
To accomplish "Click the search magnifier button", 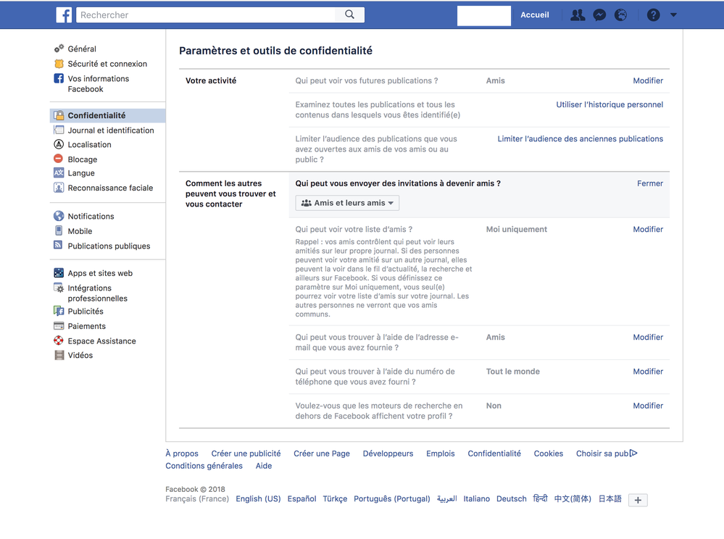I will 349,14.
